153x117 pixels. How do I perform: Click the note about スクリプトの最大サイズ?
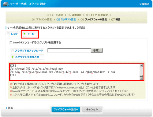click(72, 95)
